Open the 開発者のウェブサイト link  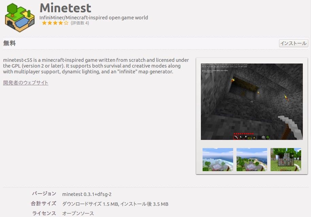tap(25, 83)
